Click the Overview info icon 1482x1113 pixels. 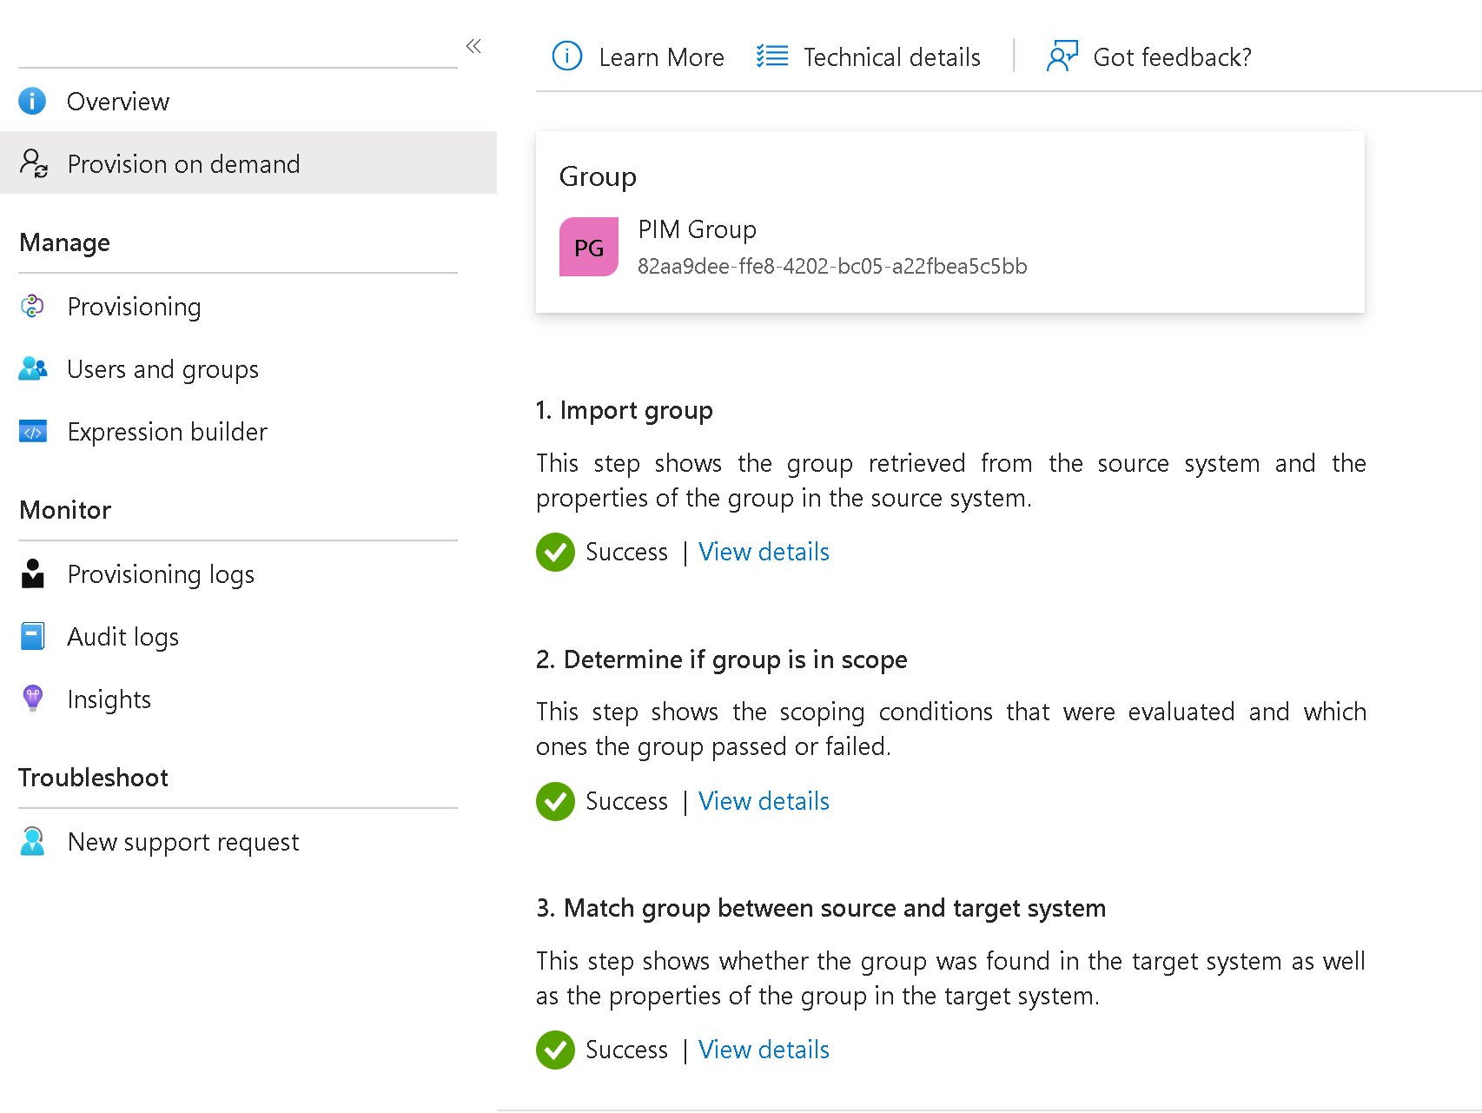point(32,102)
